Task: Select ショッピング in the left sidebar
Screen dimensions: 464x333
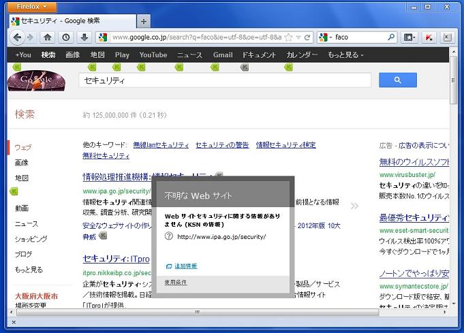Action: click(31, 239)
